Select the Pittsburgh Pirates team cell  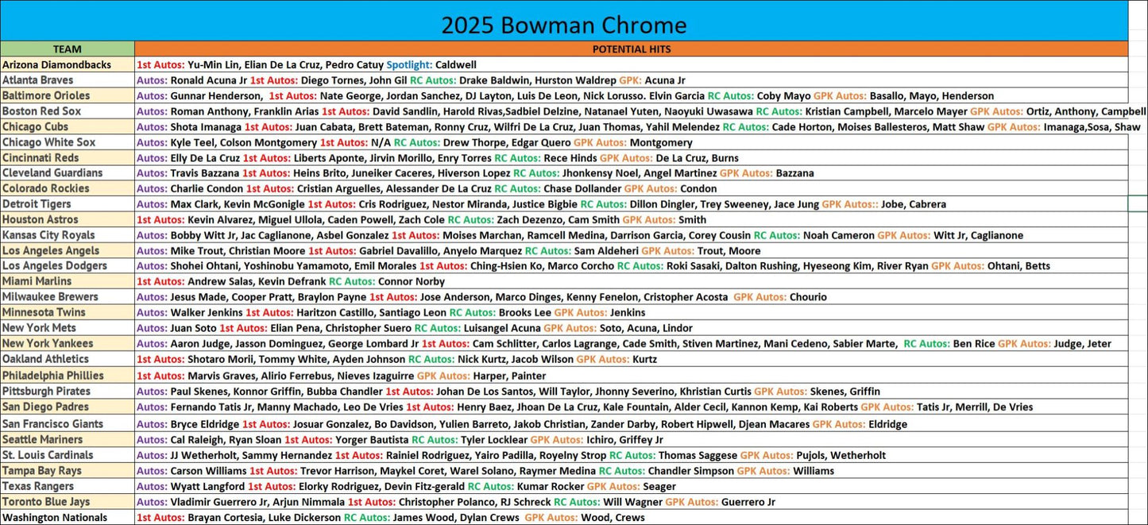coord(68,391)
